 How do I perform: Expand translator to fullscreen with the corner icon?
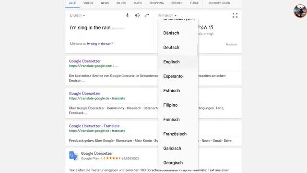pyautogui.click(x=235, y=15)
